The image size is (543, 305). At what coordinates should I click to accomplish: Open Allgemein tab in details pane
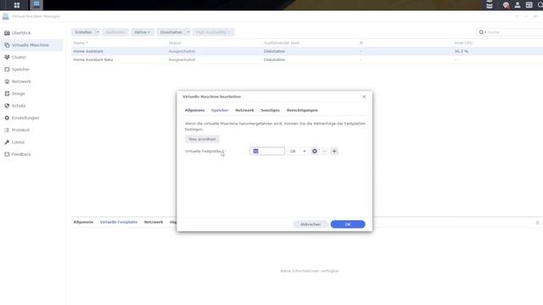point(83,222)
